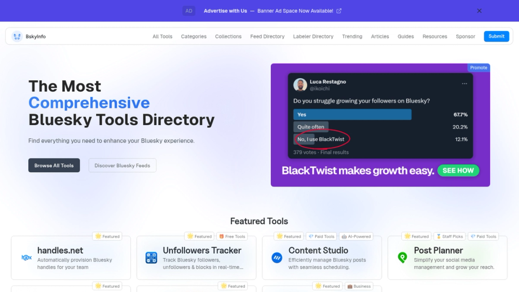The height and width of the screenshot is (292, 519).
Task: Click the Post Planner pin icon
Action: [x=403, y=258]
